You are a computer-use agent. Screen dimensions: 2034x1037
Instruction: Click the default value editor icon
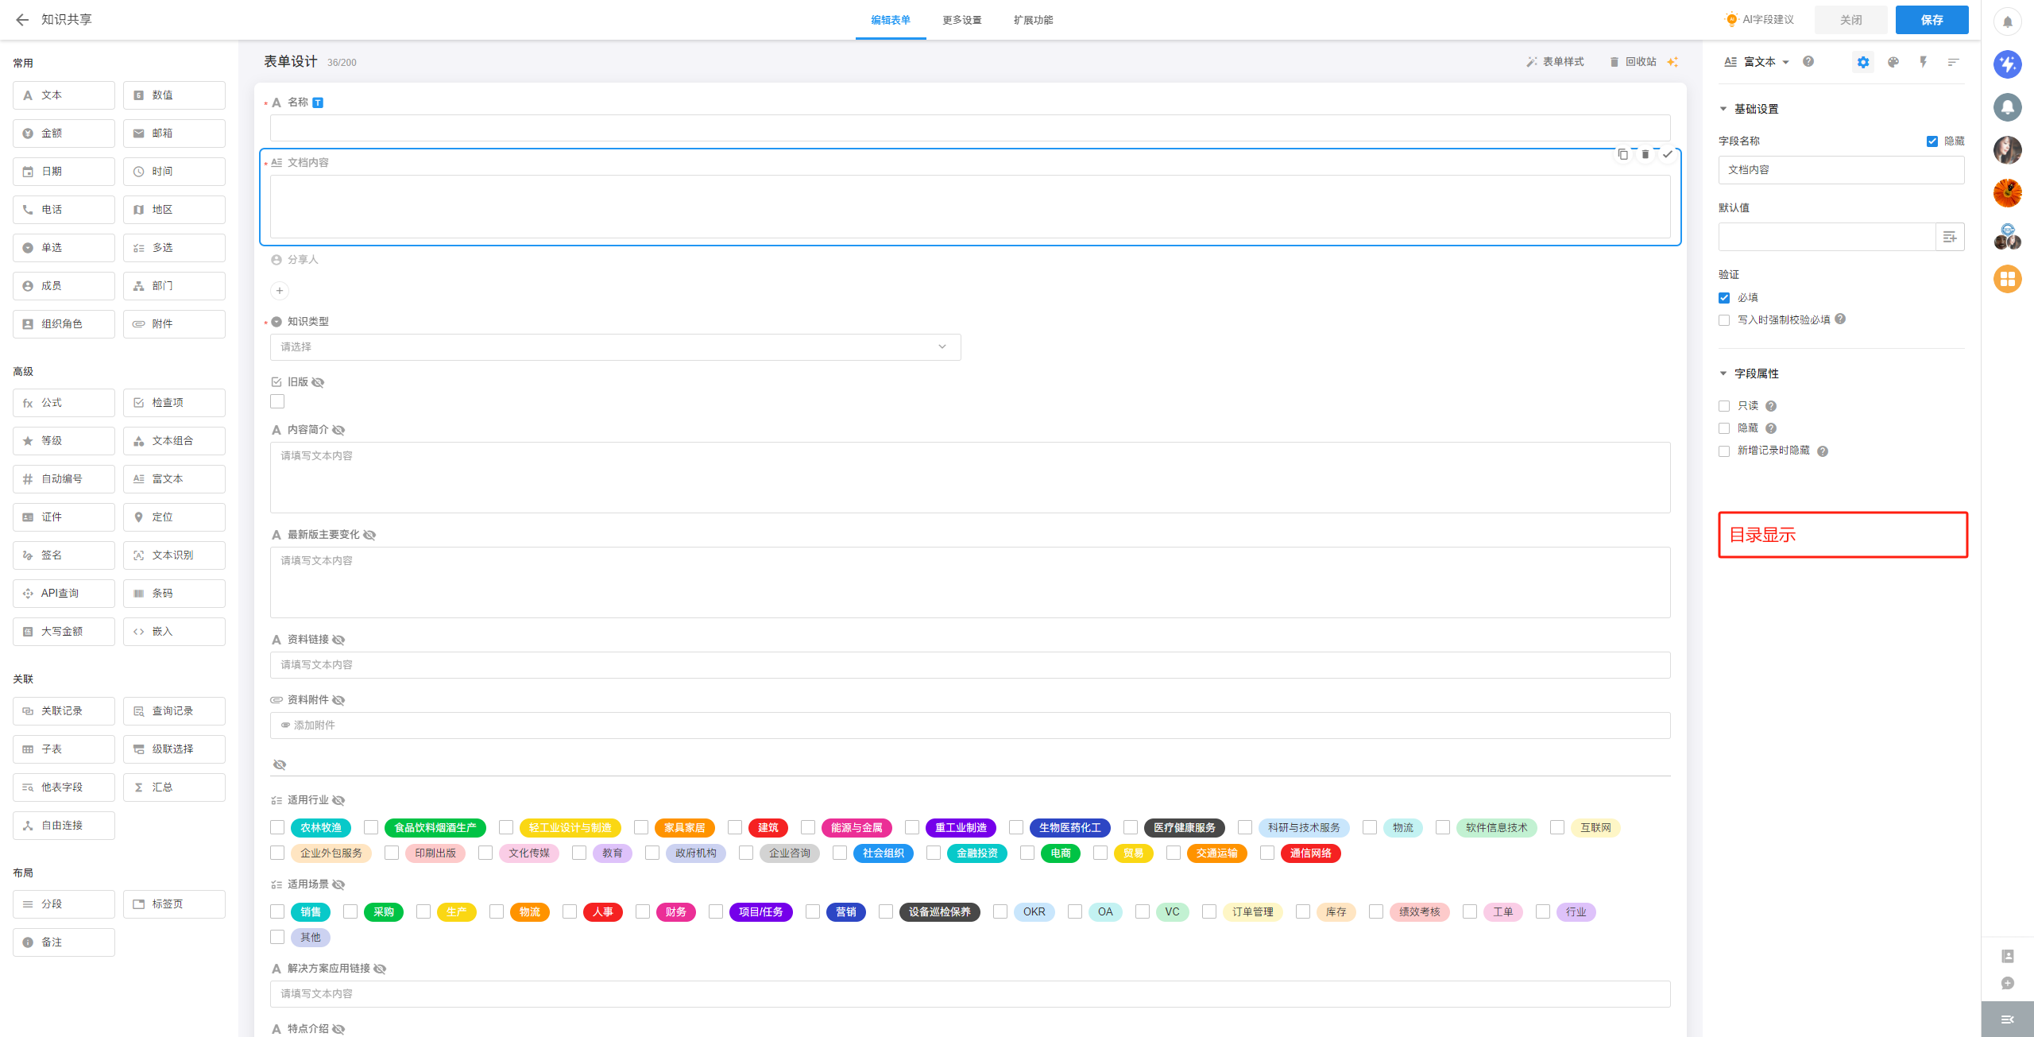[1949, 237]
